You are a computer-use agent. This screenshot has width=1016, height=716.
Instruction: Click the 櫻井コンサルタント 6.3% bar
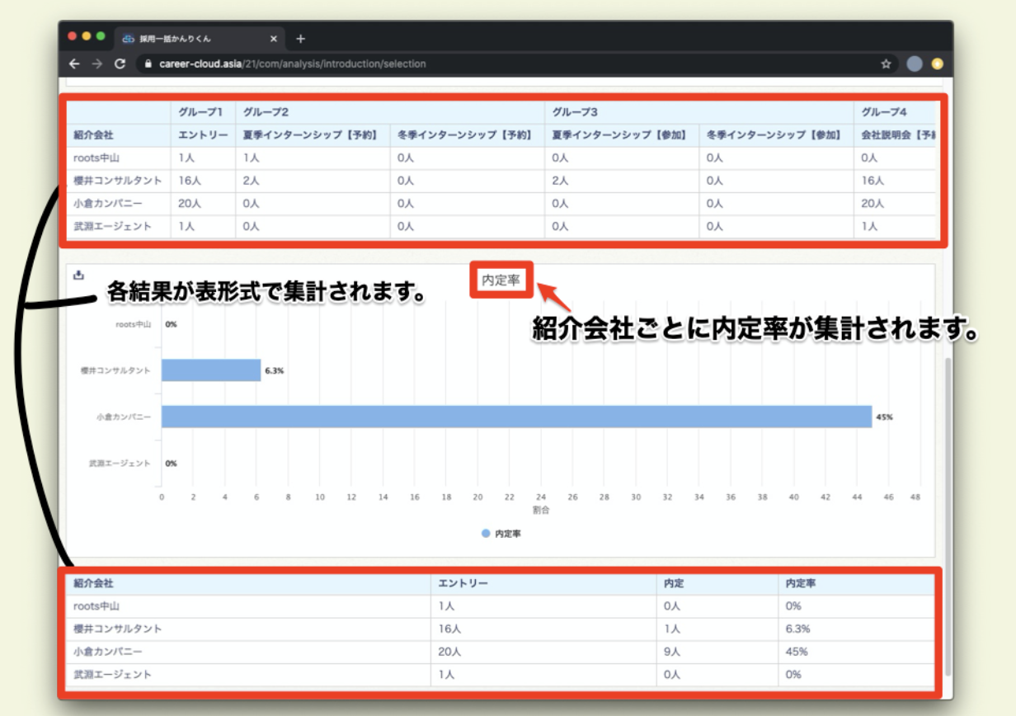click(x=211, y=370)
